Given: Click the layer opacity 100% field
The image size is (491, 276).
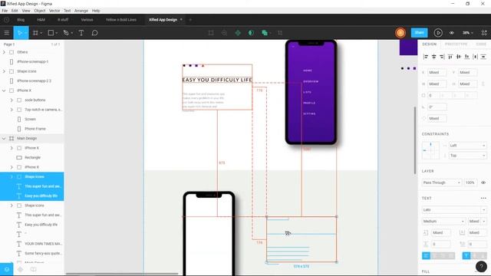Looking at the screenshot, I should pyautogui.click(x=470, y=182).
